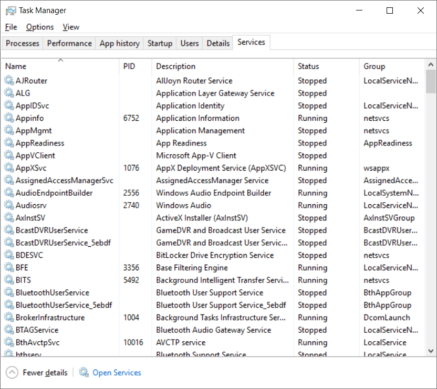Click the AssignedAccessManagerSvc gear icon
The image size is (437, 389).
tap(9, 180)
